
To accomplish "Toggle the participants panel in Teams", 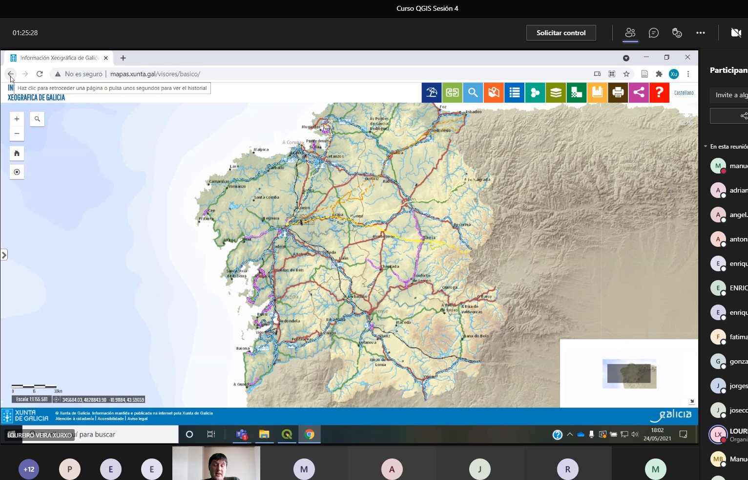I will click(x=630, y=33).
